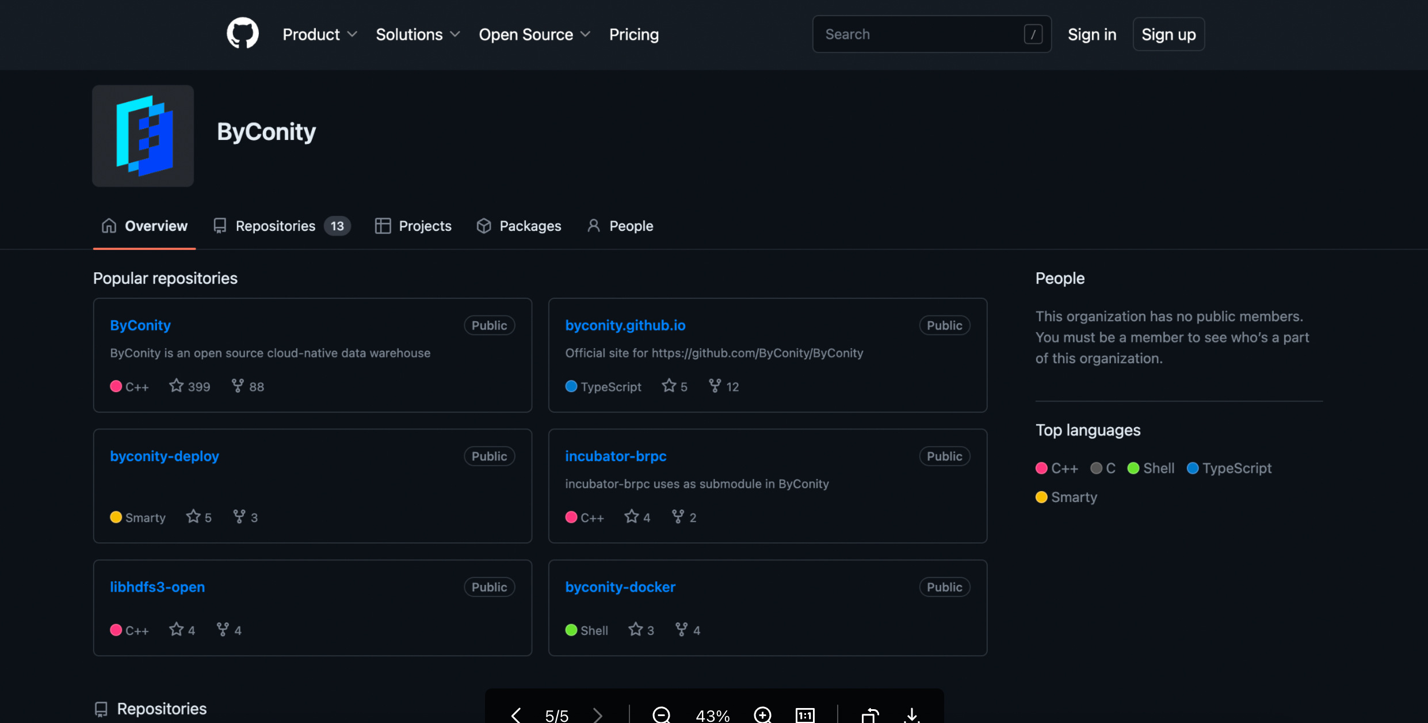Click the Sign in link
1428x723 pixels.
(x=1092, y=35)
